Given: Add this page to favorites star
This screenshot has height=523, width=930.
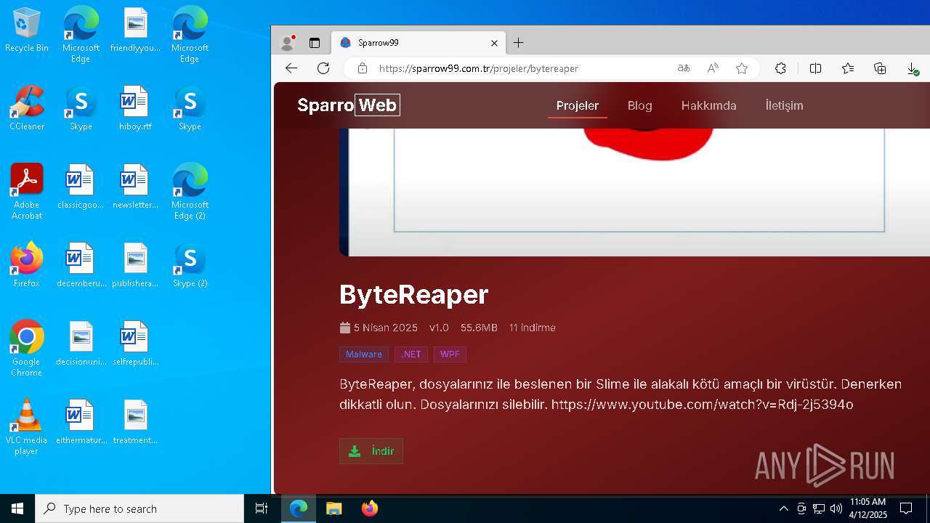Looking at the screenshot, I should pyautogui.click(x=742, y=68).
